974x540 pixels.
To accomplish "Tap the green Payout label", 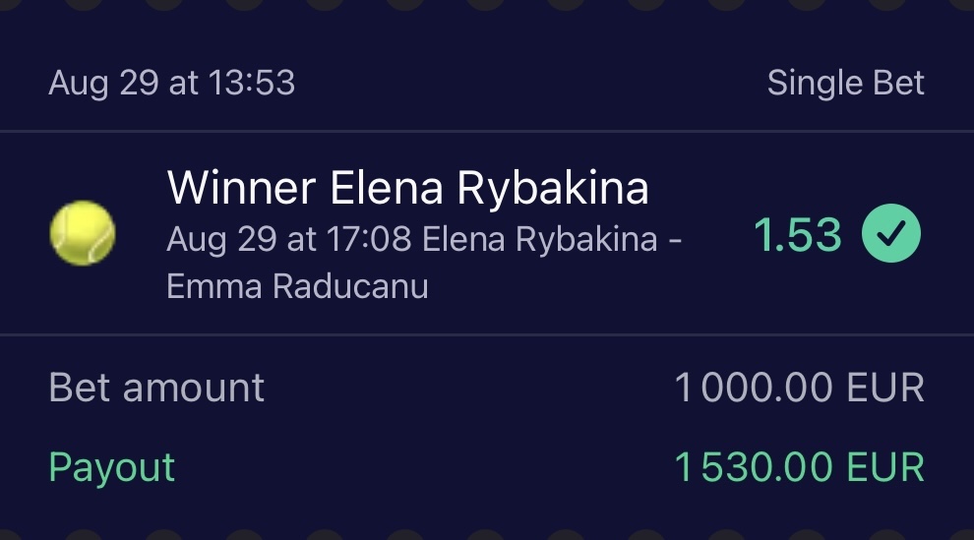I will click(111, 467).
